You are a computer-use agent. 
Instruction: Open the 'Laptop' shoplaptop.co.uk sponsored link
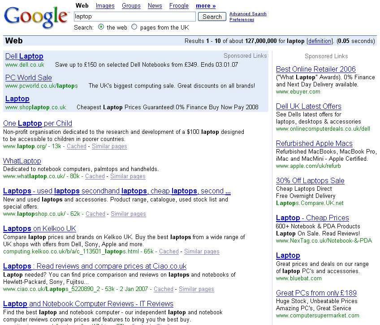[17, 99]
